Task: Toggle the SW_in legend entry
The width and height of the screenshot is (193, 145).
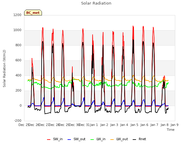Action: [55, 139]
